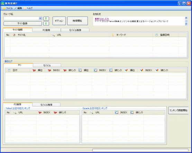Screen dimensions: 192x153
Task: Open the オプション button
Action: (x=59, y=21)
